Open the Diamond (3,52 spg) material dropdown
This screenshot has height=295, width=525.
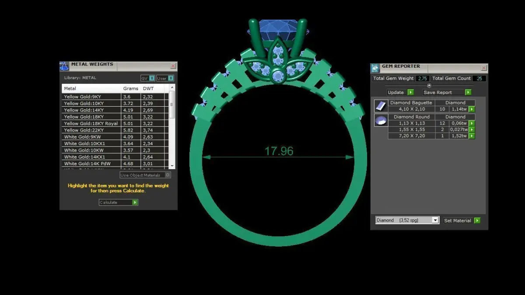click(x=407, y=220)
